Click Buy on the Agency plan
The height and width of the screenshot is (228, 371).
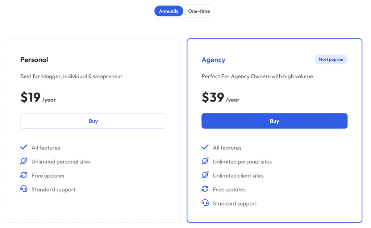[274, 121]
